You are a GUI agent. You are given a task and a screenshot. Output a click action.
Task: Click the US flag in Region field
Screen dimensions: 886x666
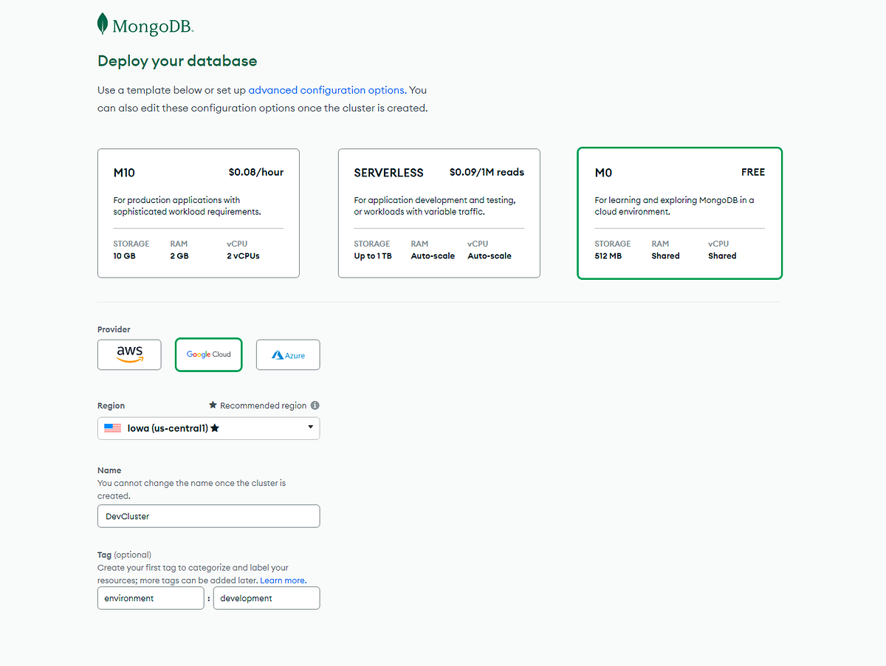pos(112,428)
